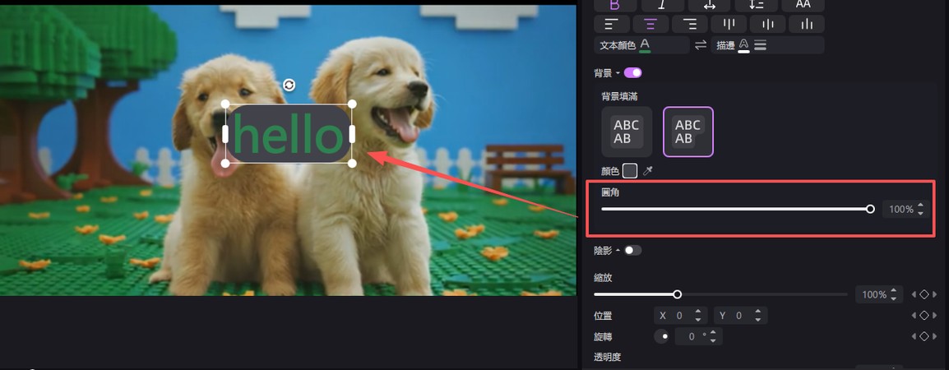Align text to the right
949x370 pixels.
[689, 25]
